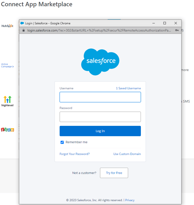Open the Privacy link in footer
194x205 pixels.
[130, 200]
